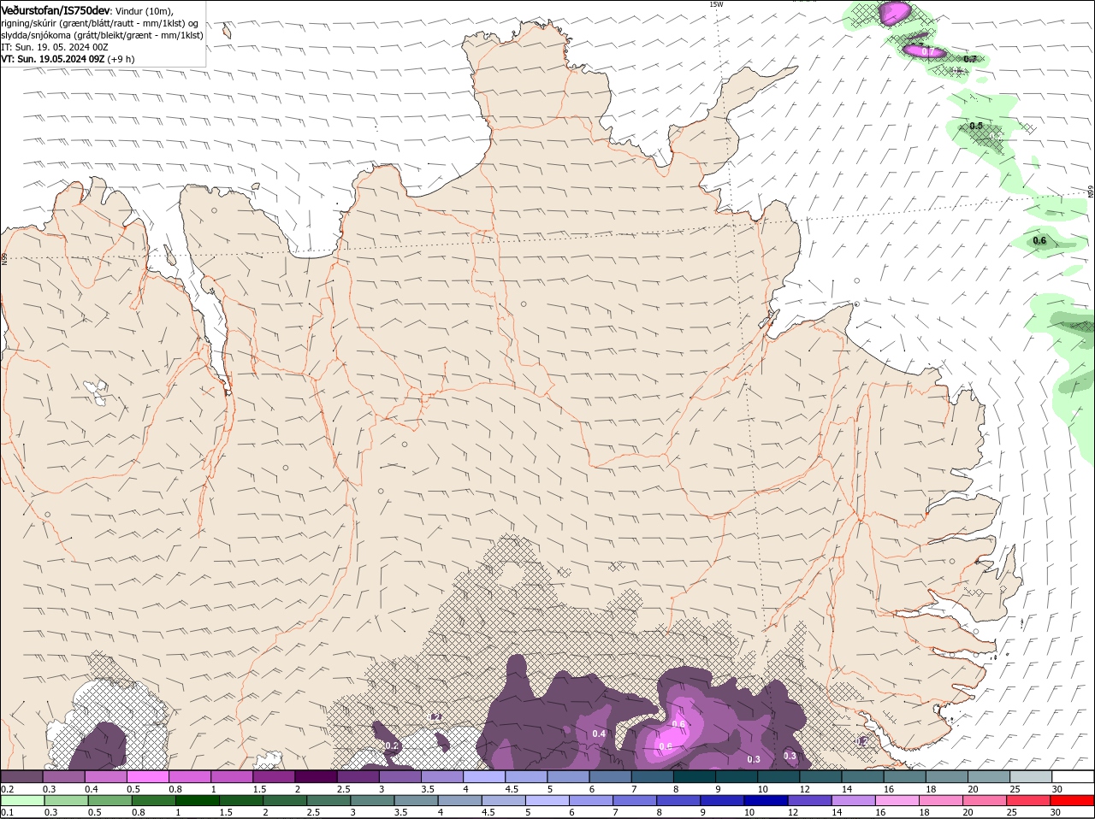Click lavender swatch between 4 and 4.5 upper row

coord(484,776)
